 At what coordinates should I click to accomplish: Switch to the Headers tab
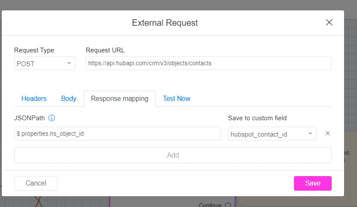click(x=34, y=98)
